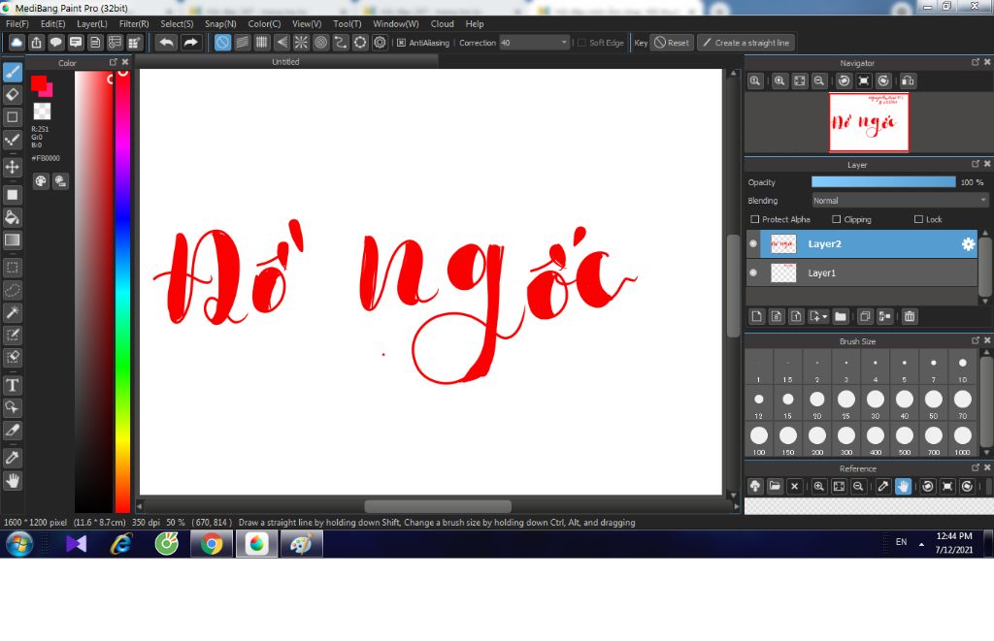This screenshot has width=994, height=641.
Task: Open Google Chrome from taskbar
Action: (212, 544)
